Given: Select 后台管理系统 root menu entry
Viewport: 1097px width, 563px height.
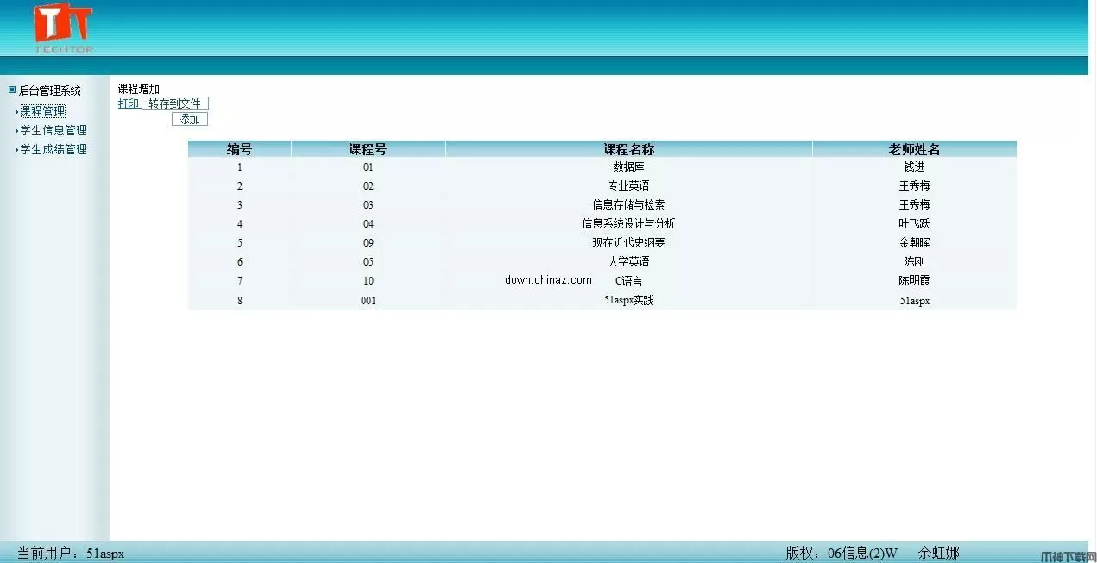Looking at the screenshot, I should tap(49, 90).
